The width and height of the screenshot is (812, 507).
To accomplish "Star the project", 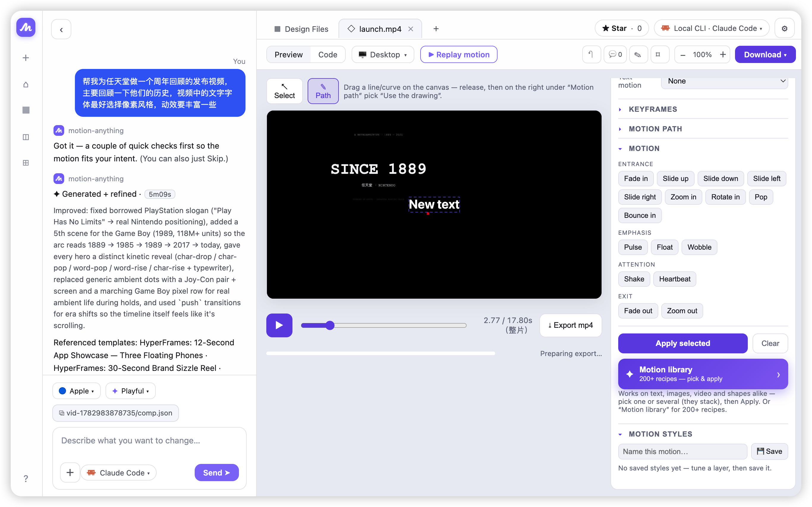I will coord(621,29).
